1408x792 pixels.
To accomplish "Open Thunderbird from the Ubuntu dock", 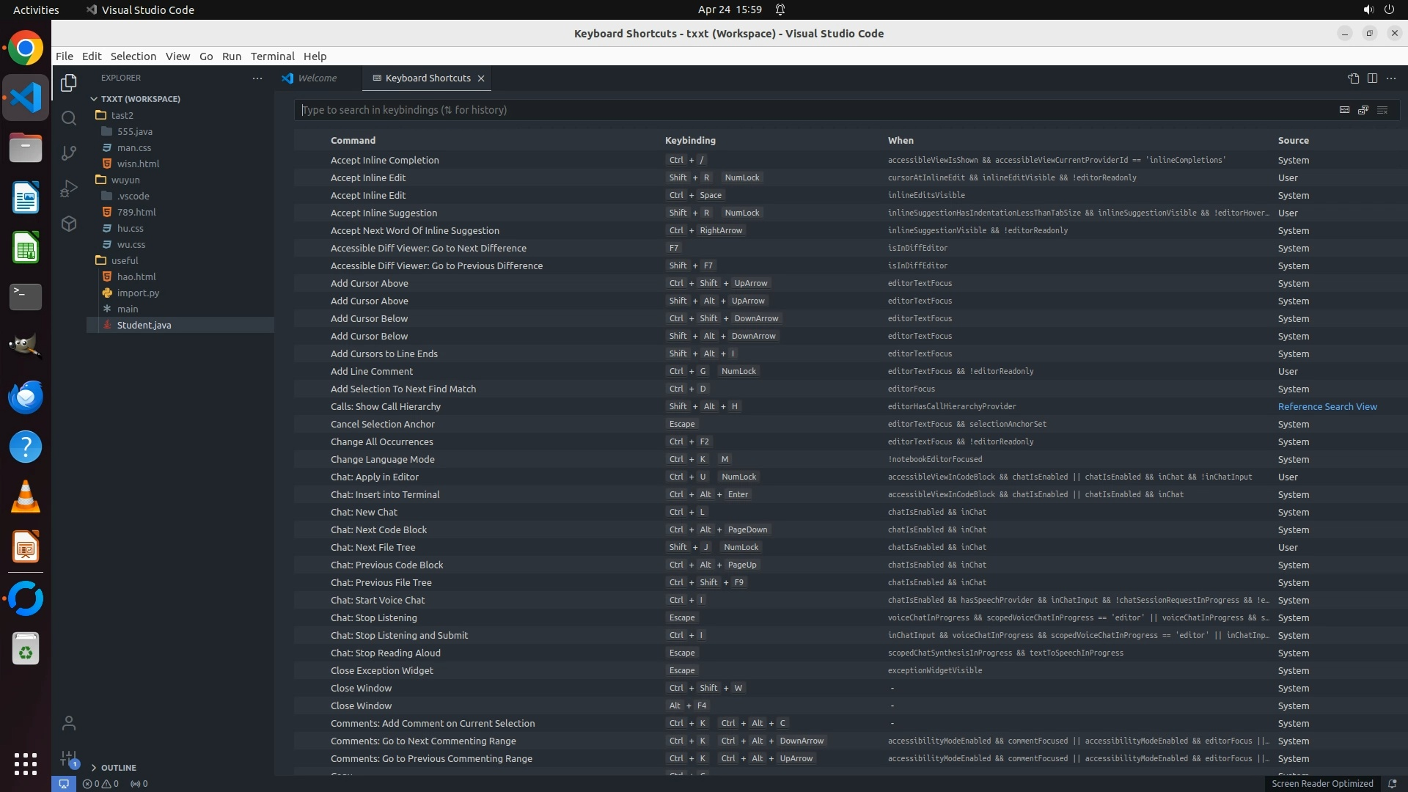I will click(26, 397).
